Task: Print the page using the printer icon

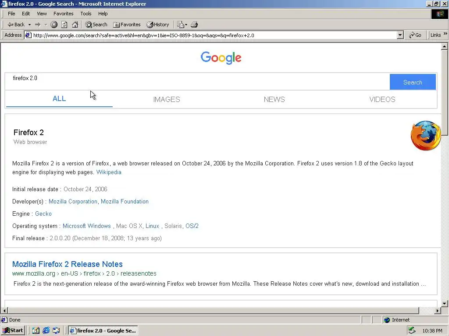Action: pos(194,24)
